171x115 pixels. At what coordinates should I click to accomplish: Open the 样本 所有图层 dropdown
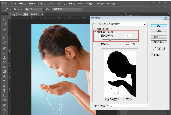coord(67,9)
